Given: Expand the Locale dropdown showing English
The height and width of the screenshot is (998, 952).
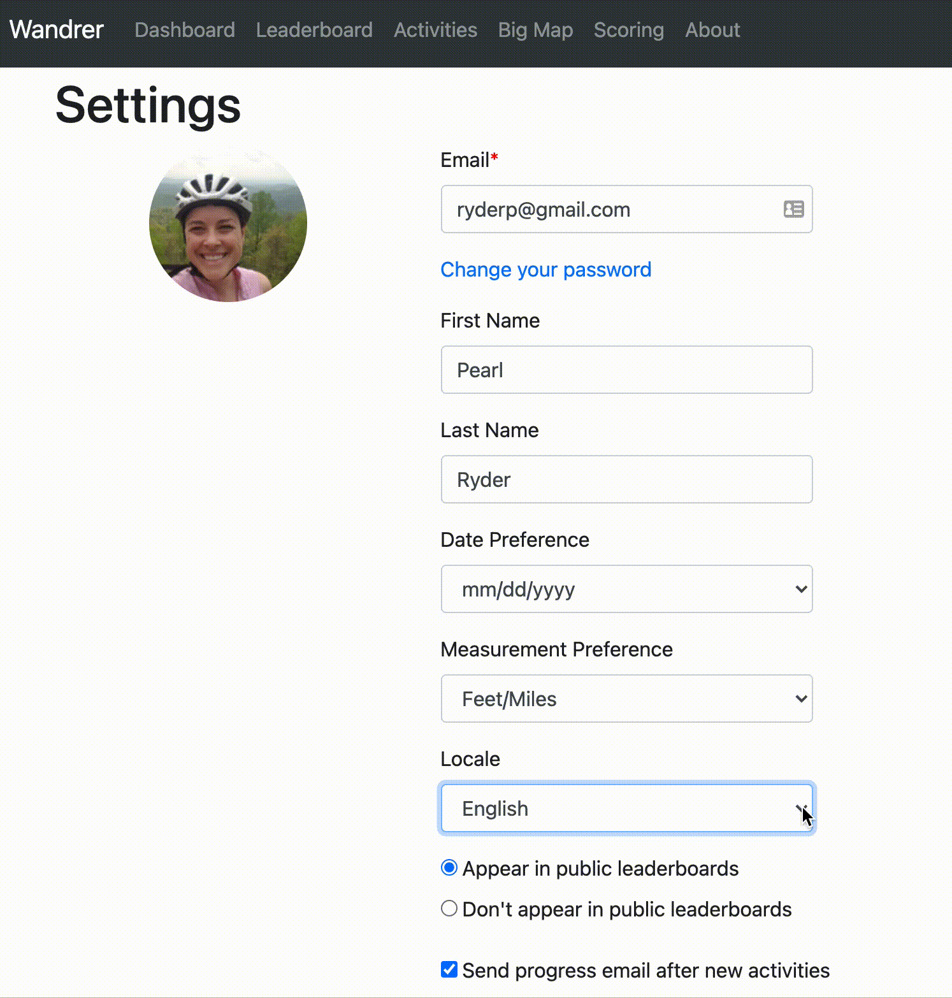Looking at the screenshot, I should (626, 808).
